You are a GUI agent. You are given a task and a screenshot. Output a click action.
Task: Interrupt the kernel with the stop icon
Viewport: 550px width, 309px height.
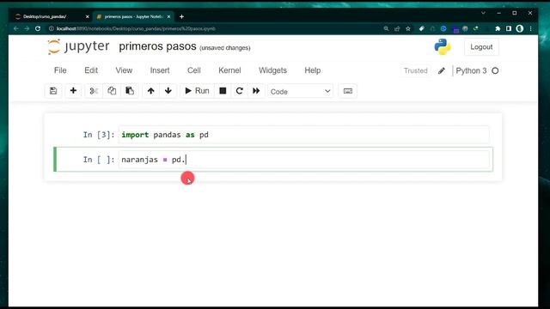pos(223,91)
